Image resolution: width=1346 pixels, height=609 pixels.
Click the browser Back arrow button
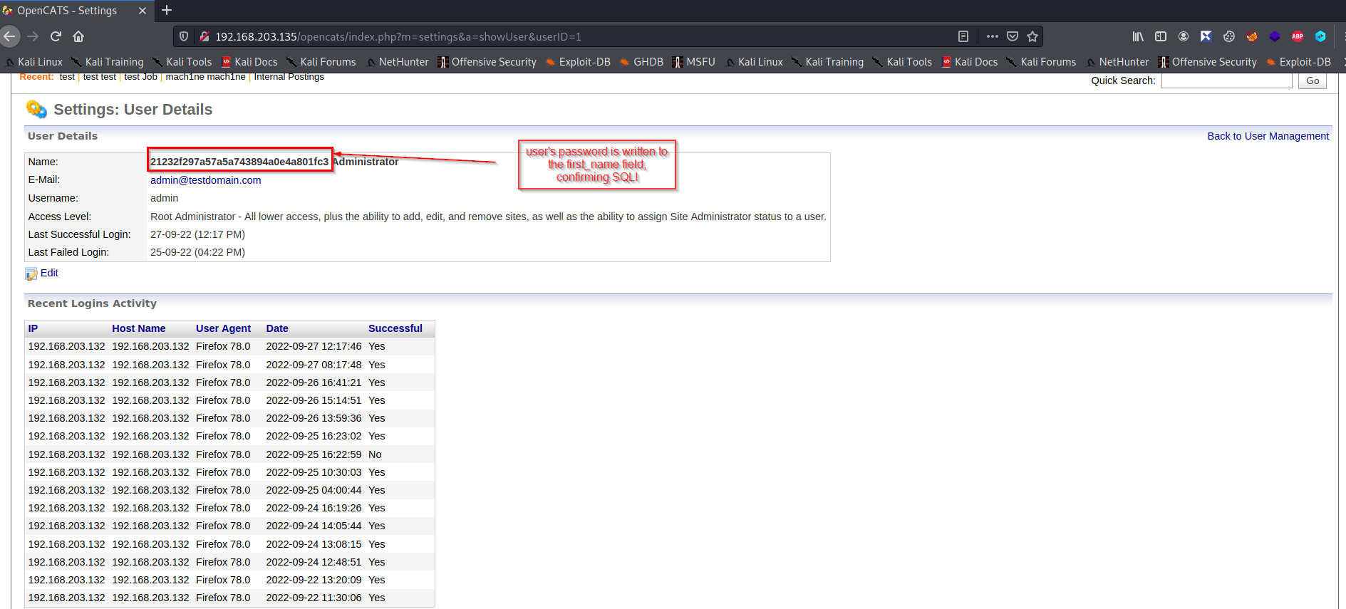coord(9,36)
